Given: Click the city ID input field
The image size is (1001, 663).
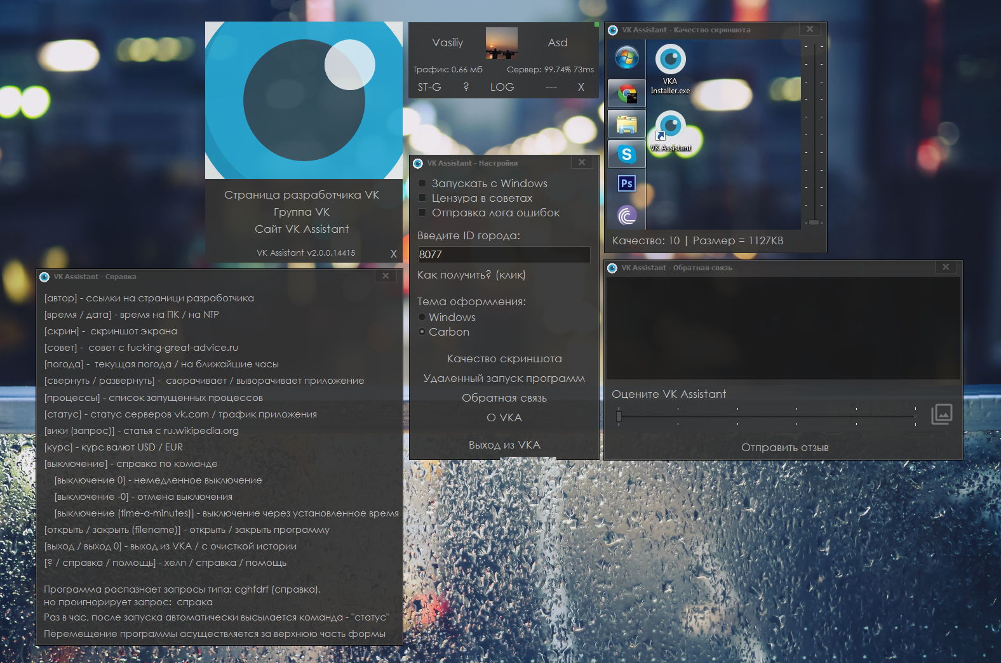Looking at the screenshot, I should pyautogui.click(x=504, y=254).
